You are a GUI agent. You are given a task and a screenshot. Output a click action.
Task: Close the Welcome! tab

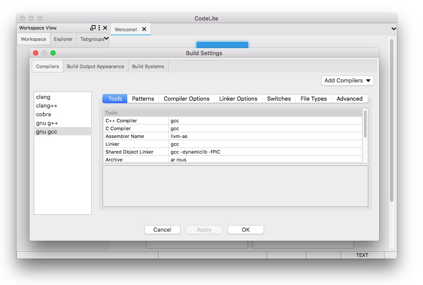[x=144, y=29]
